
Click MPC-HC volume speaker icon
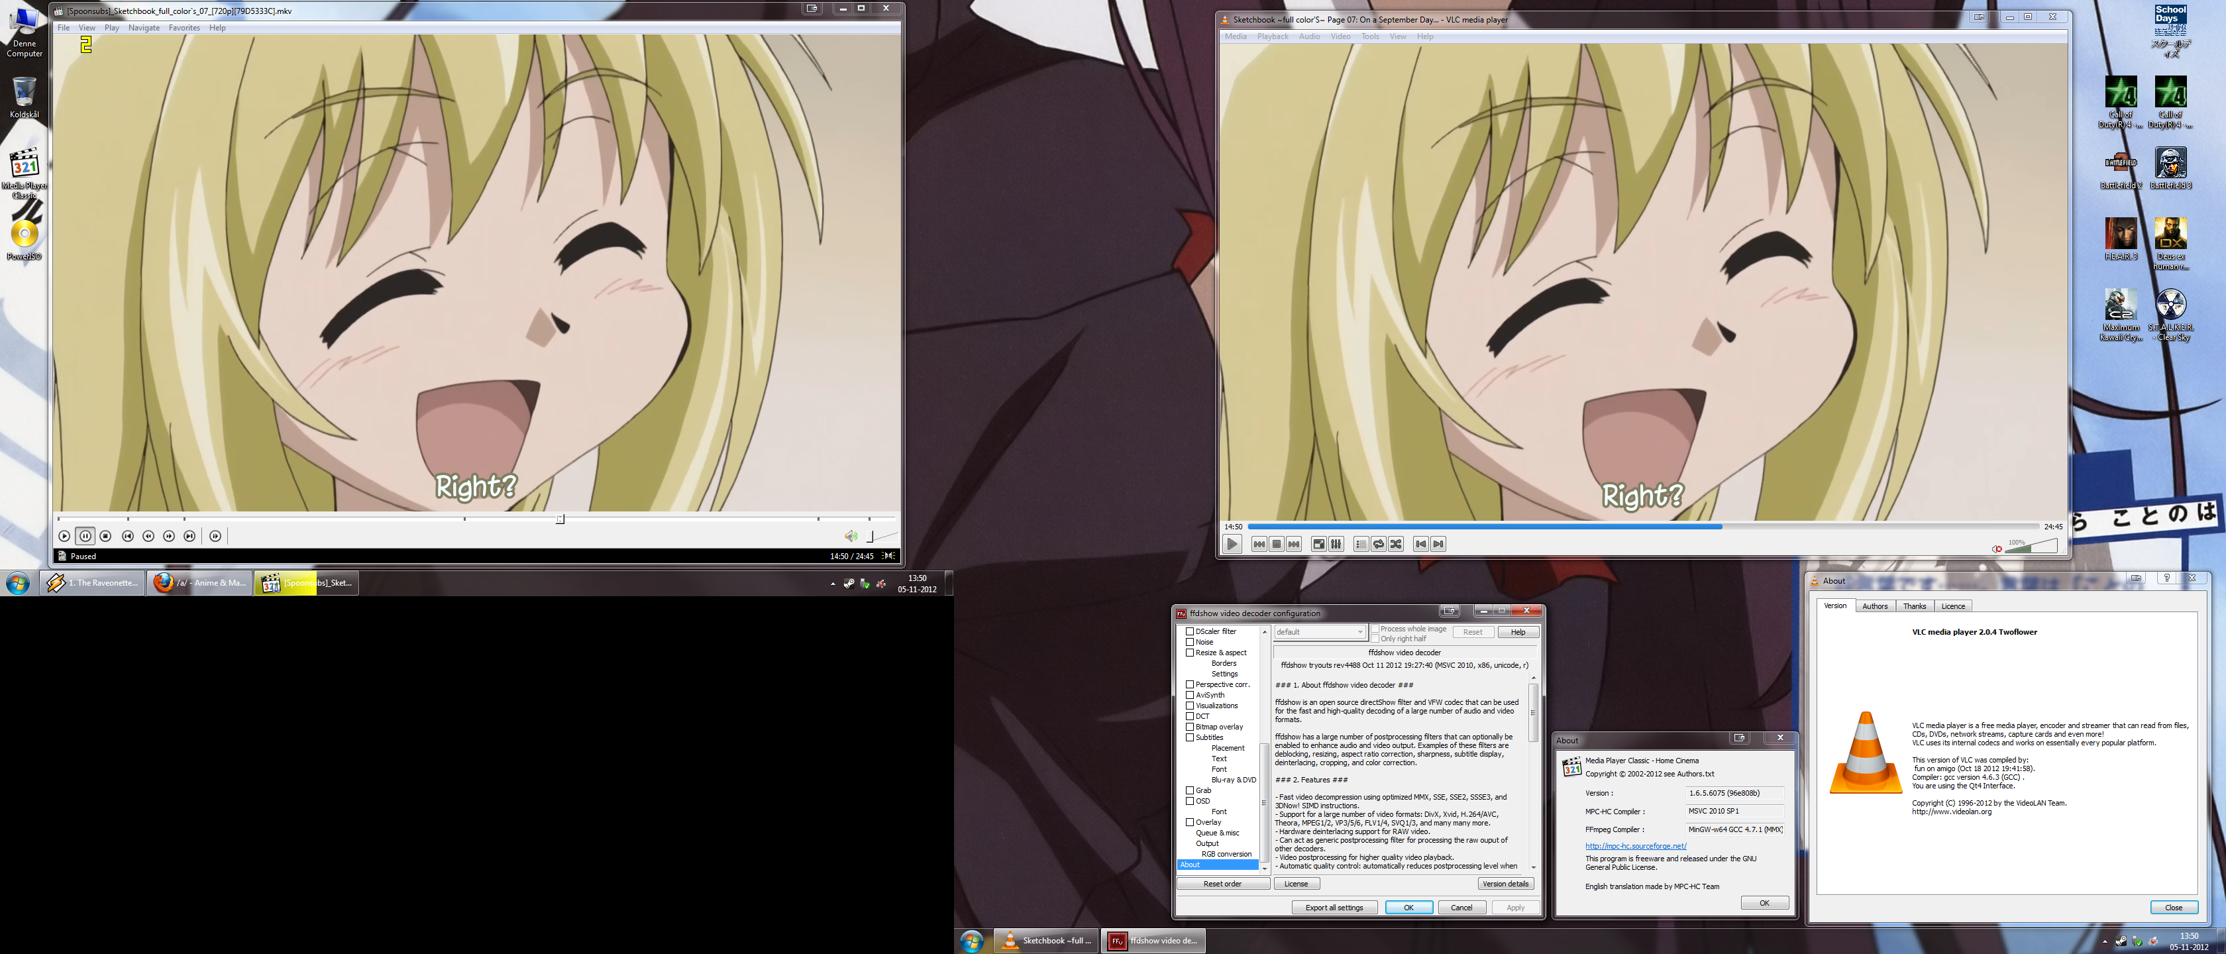coord(850,536)
